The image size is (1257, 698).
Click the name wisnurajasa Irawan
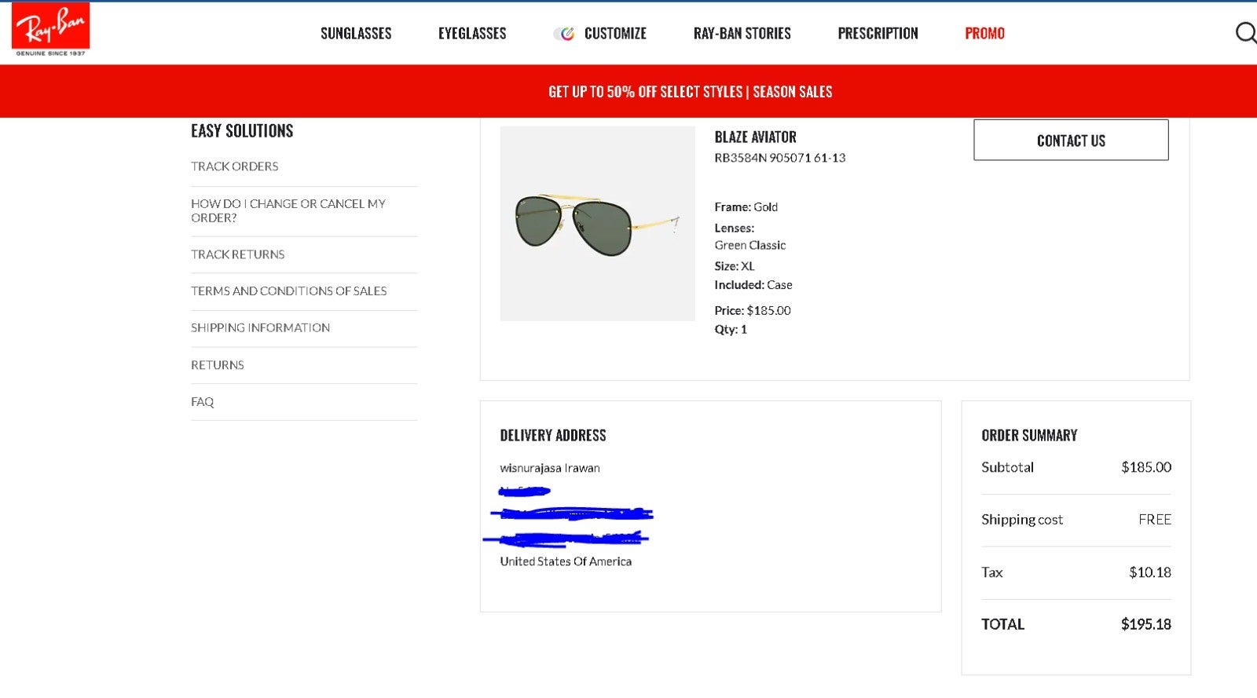click(x=550, y=468)
